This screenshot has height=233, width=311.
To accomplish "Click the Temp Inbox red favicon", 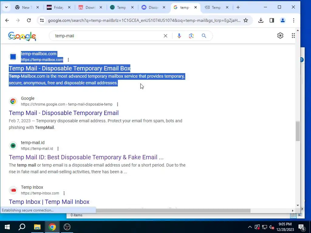I will pos(13,190).
